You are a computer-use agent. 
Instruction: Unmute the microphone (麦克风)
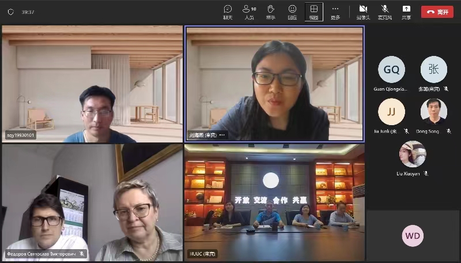click(x=384, y=11)
